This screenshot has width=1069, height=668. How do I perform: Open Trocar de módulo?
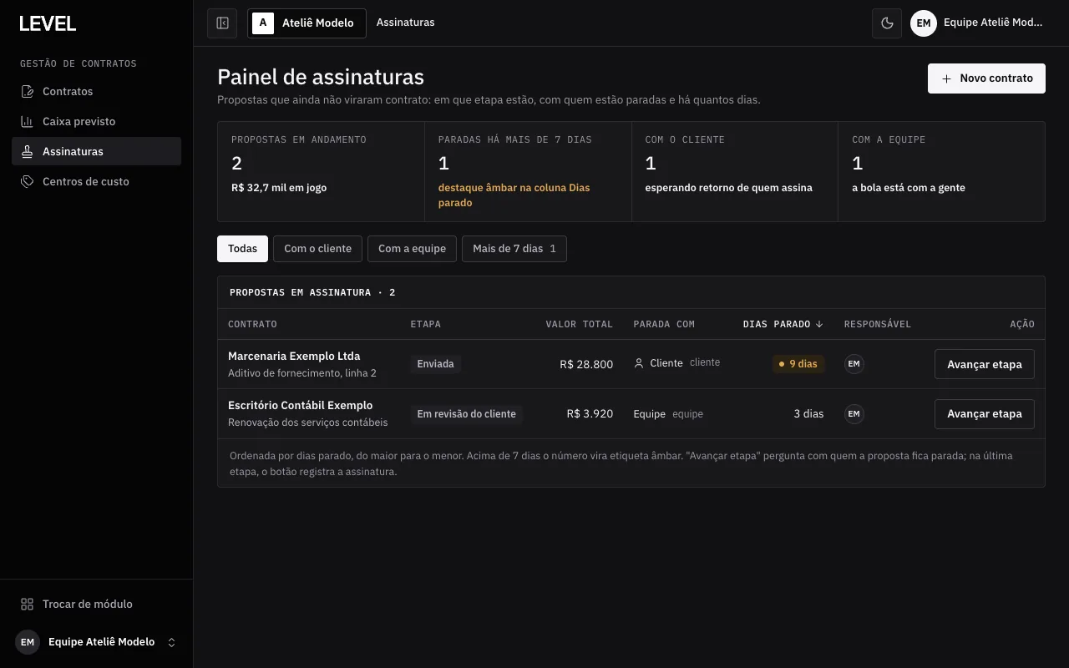click(x=96, y=604)
